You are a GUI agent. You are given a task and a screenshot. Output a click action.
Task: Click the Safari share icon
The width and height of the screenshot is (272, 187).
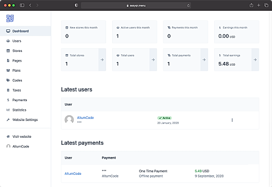click(251, 5)
